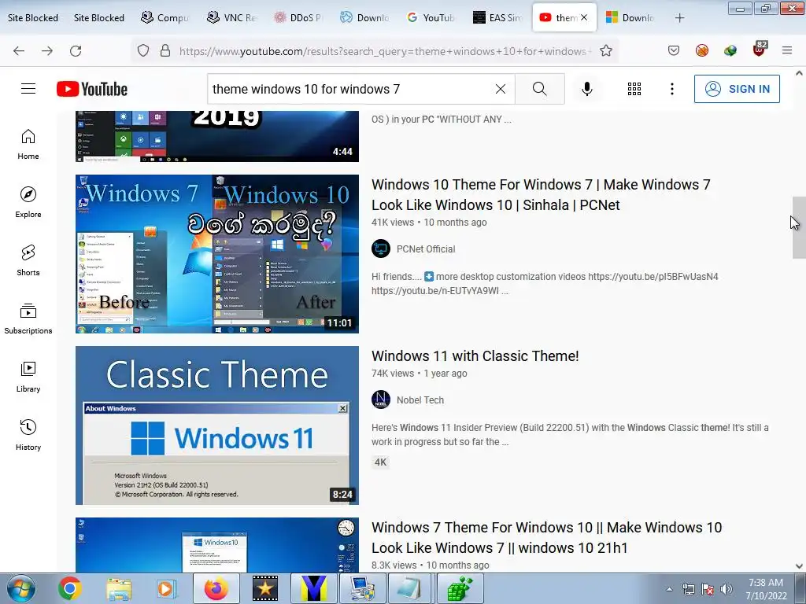Screen dimensions: 806x604
Task: Open the Classic Theme Windows 11 thumbnail
Action: (x=217, y=425)
